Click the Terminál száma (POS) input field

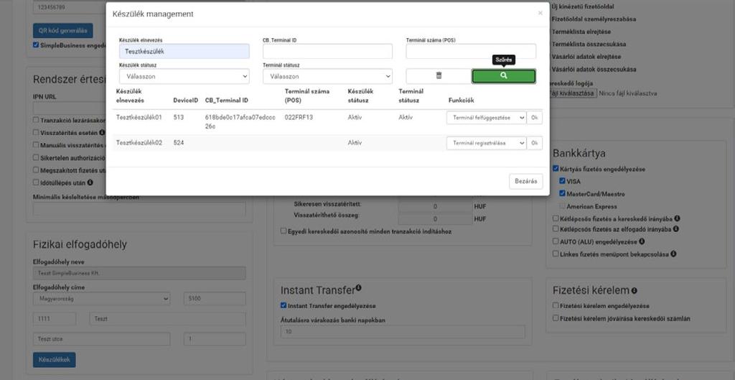click(x=471, y=52)
